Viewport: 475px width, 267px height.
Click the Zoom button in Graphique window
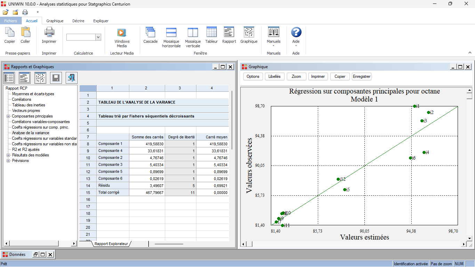[296, 76]
